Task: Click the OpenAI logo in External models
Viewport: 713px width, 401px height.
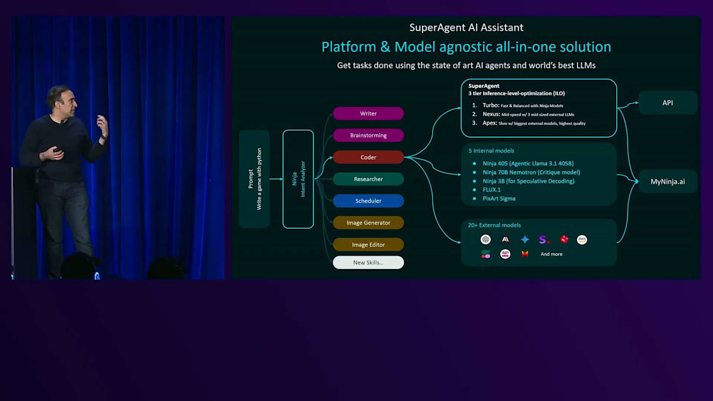Action: (486, 239)
